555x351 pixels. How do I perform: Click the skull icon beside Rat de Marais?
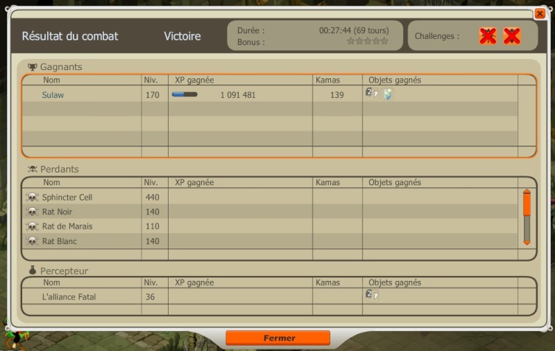(32, 226)
